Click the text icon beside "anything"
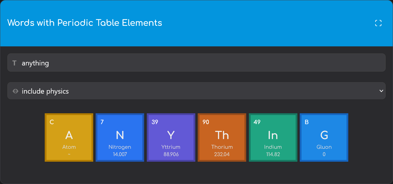 (14, 63)
